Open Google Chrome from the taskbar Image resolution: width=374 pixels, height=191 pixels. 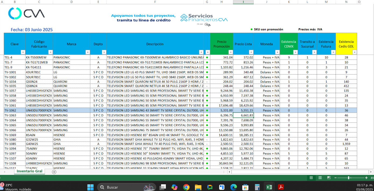coord(186,187)
